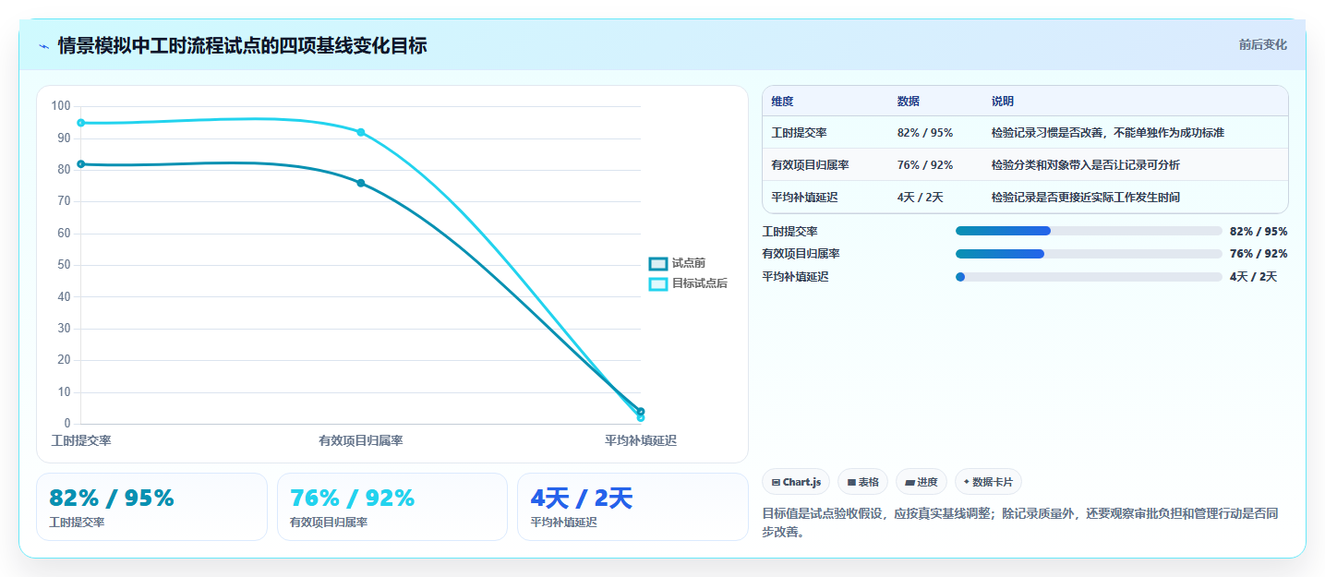Select the 目标试点后 point at 有效项目归属率

coord(361,132)
